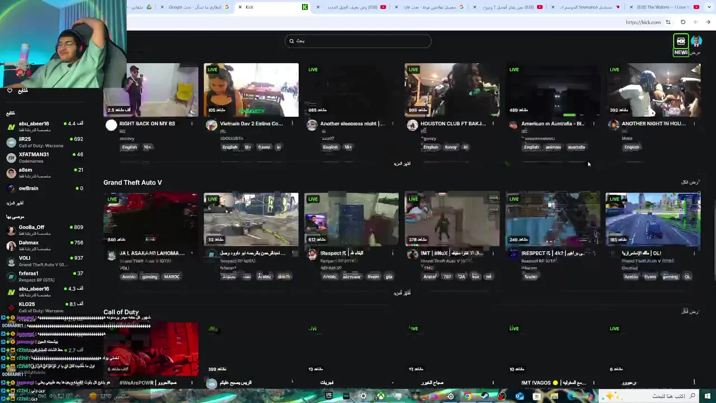716x403 pixels.
Task: Open Call of Duty category heading
Action: [121, 312]
